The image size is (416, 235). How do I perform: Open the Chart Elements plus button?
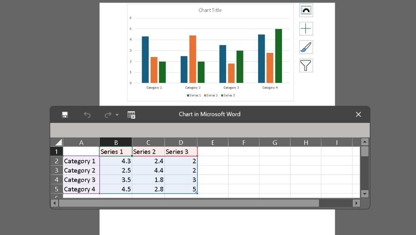[306, 29]
